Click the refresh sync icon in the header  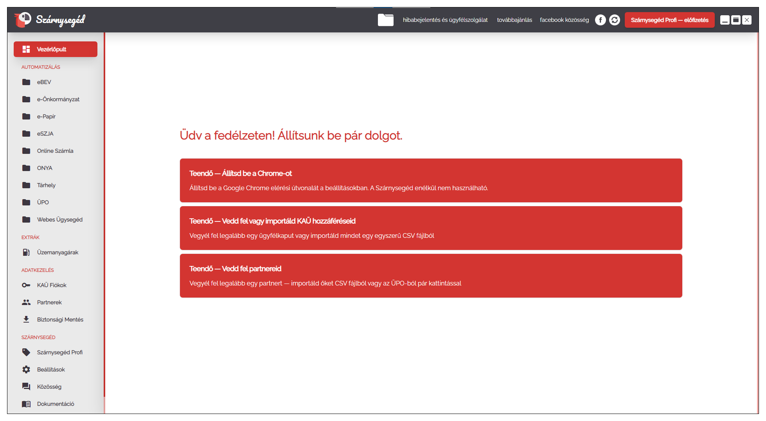614,20
